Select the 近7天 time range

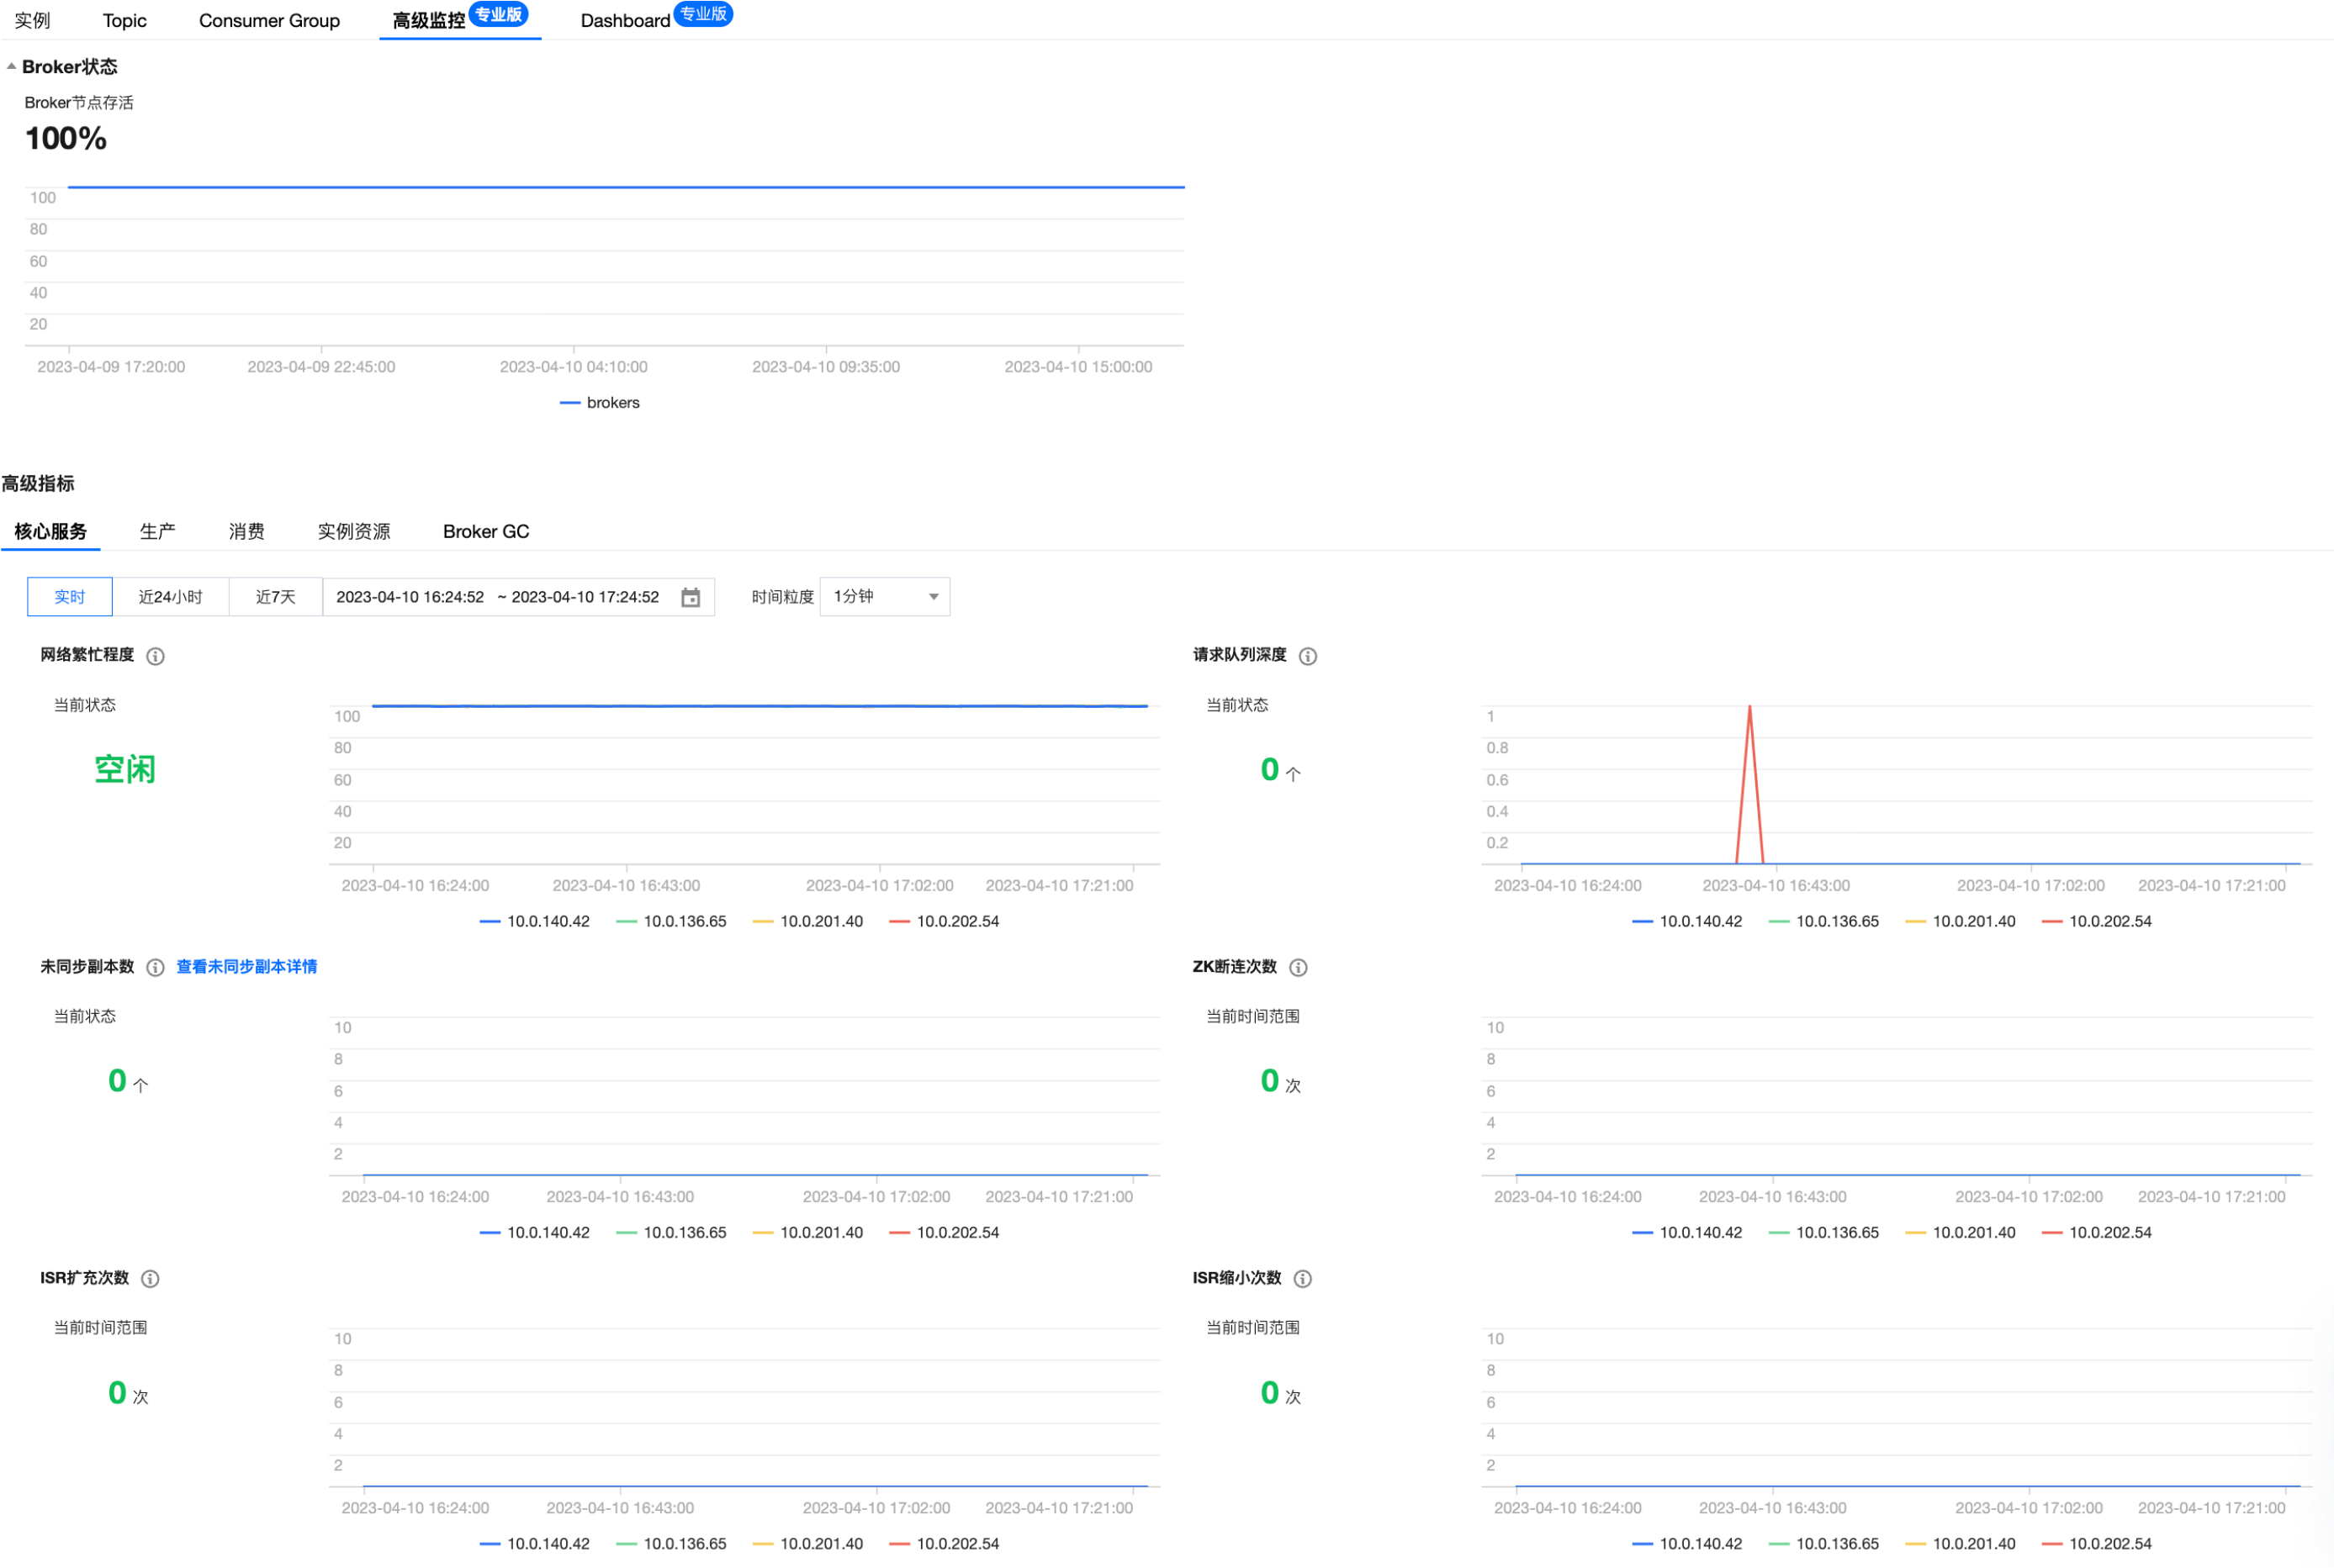[x=275, y=596]
